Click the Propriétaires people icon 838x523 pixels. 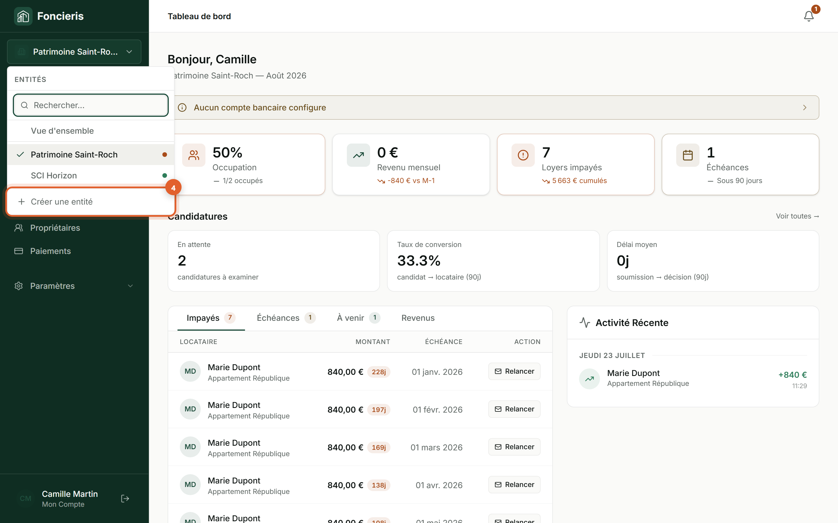(19, 228)
